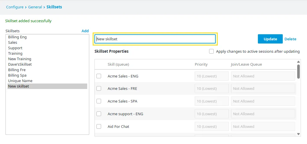Select Billing Eng skillset

tap(47, 37)
